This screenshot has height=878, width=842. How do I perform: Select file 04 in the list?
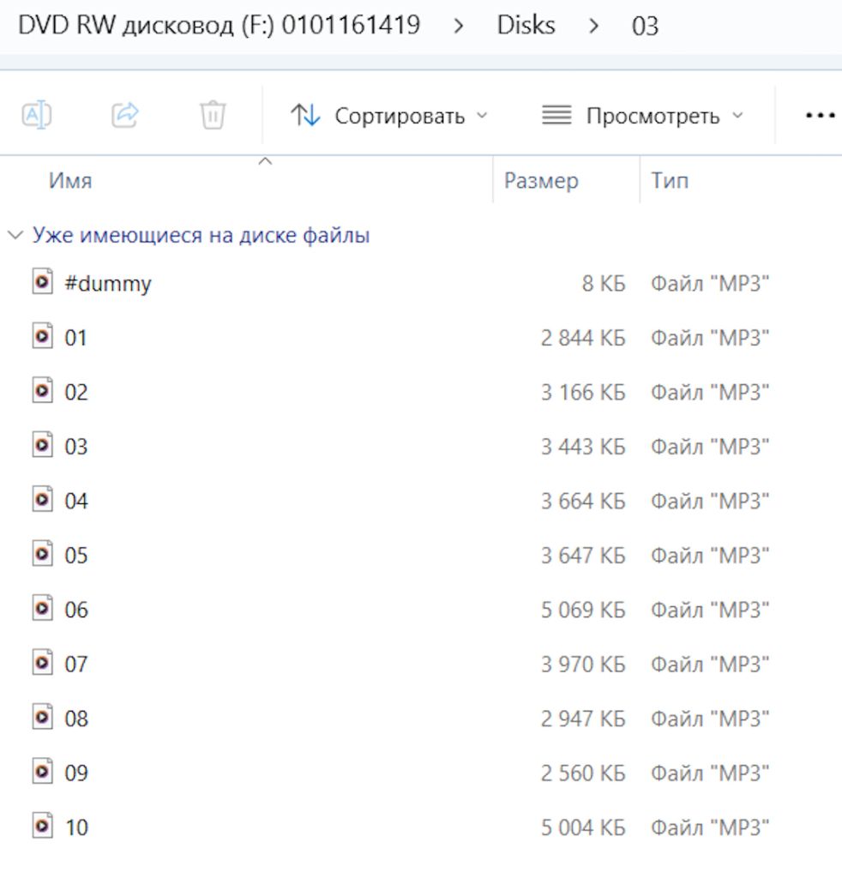(421, 500)
